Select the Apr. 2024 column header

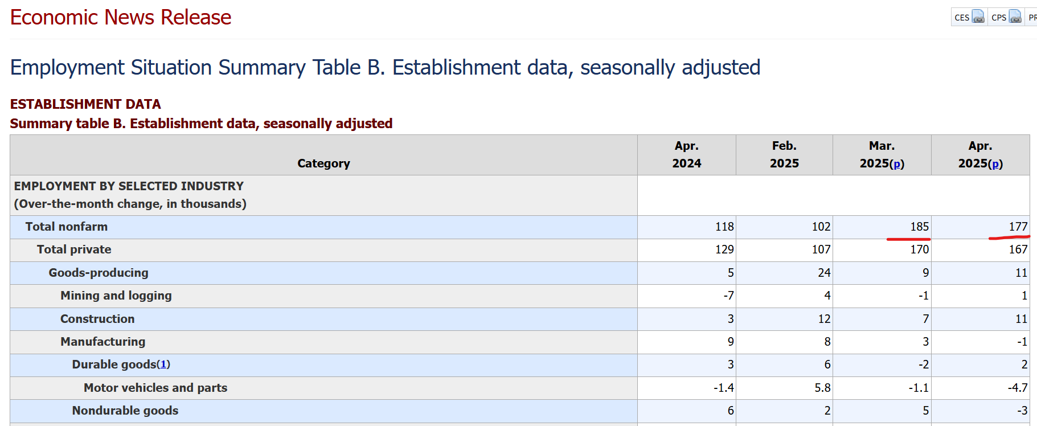click(x=687, y=155)
